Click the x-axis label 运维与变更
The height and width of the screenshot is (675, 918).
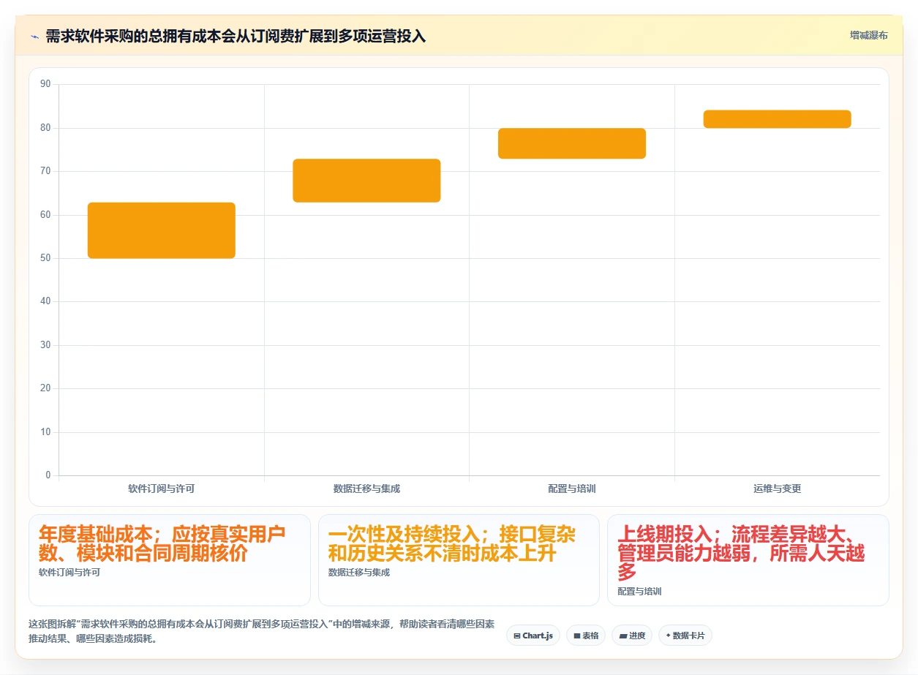point(777,489)
